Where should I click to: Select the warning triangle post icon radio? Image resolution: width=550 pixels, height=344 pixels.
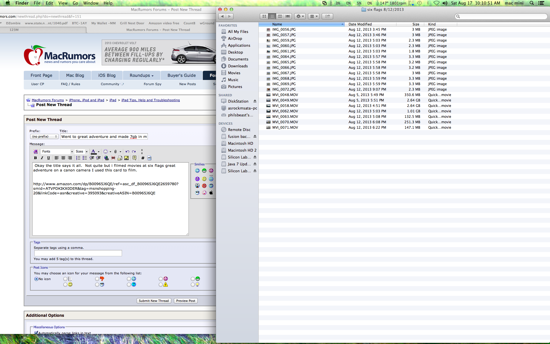161,285
